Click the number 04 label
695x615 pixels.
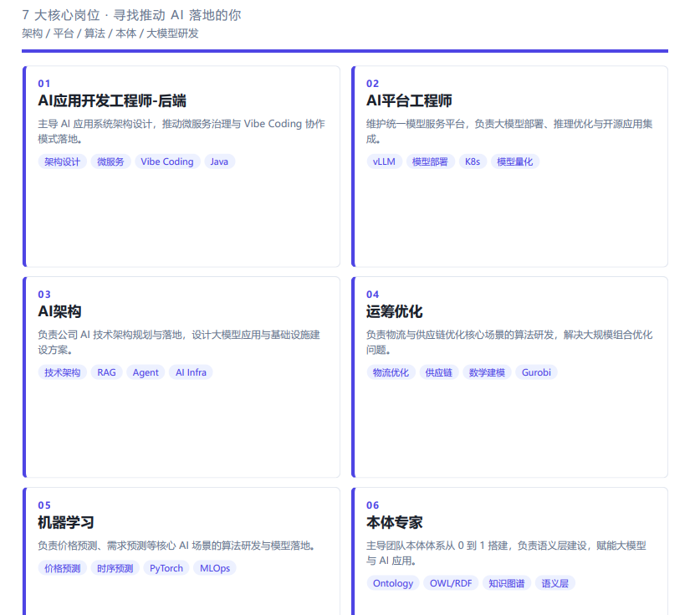click(x=372, y=295)
